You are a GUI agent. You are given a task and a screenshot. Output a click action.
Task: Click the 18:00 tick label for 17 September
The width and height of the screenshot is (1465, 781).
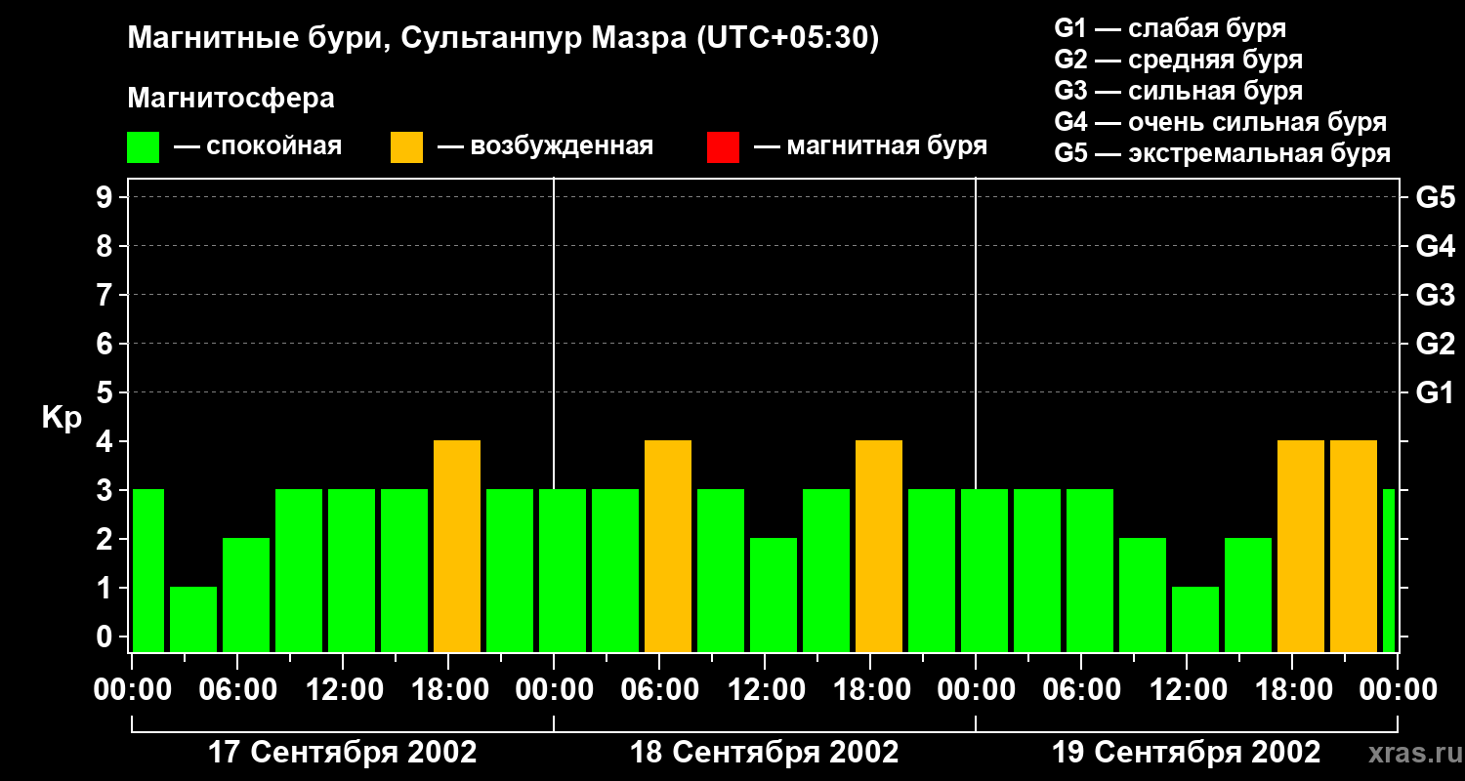[x=448, y=690]
